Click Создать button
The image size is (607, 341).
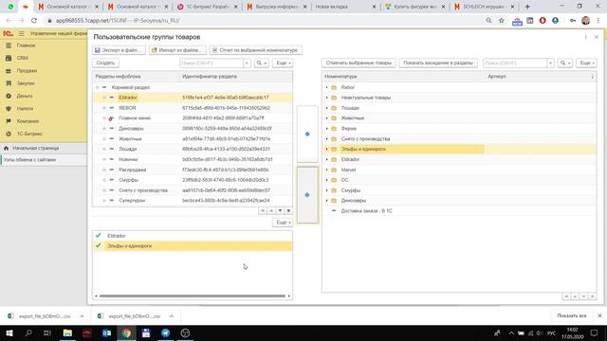105,63
